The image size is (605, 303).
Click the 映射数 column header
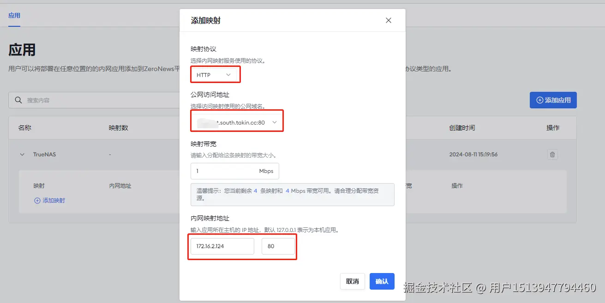pos(119,128)
